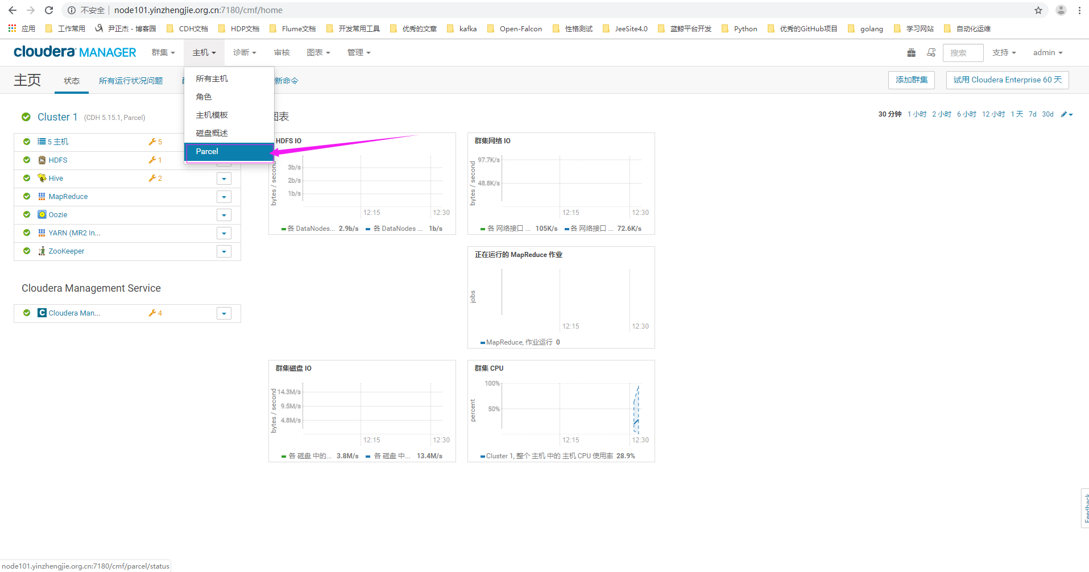Open the MapReduce service link
1089x572 pixels.
[68, 197]
